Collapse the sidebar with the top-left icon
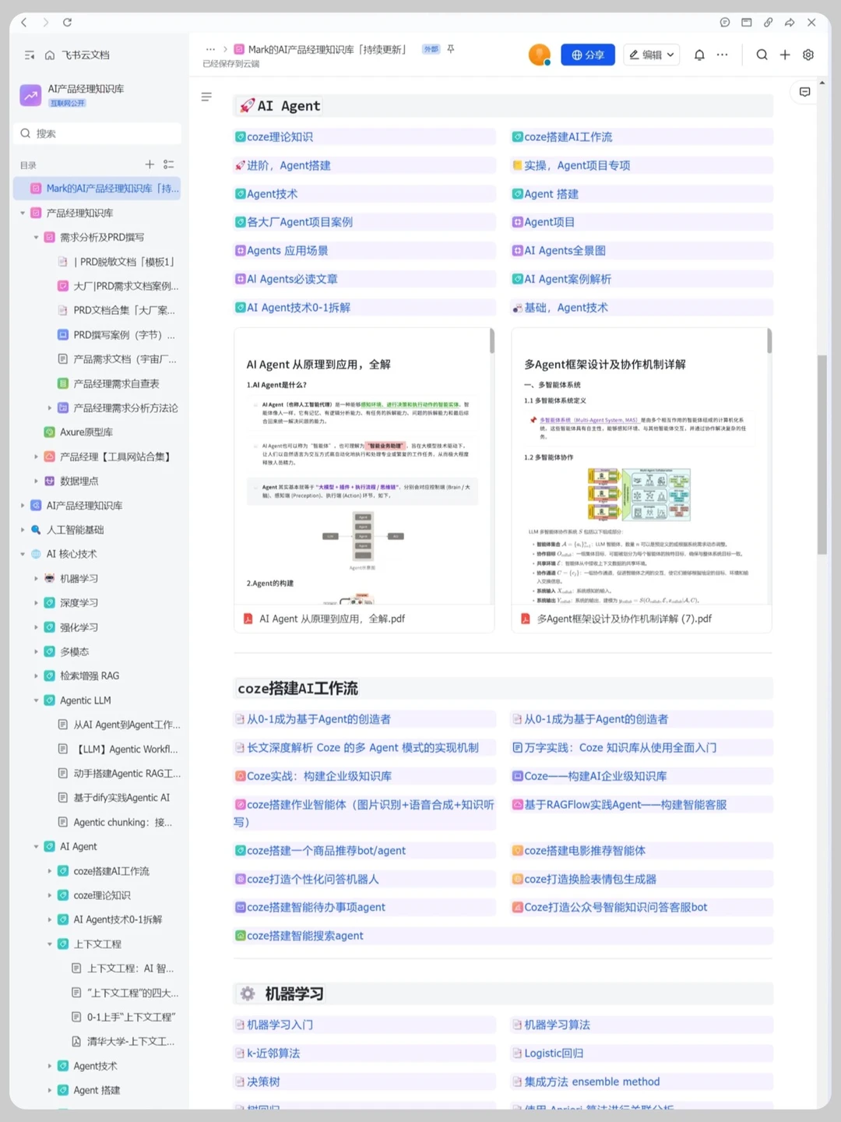The height and width of the screenshot is (1122, 841). (30, 55)
